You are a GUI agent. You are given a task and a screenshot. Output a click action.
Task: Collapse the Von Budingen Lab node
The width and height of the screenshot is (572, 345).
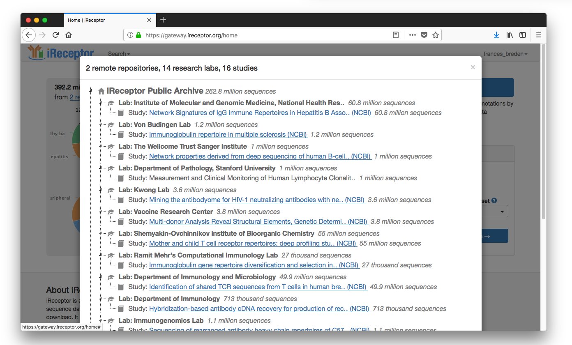coord(100,124)
